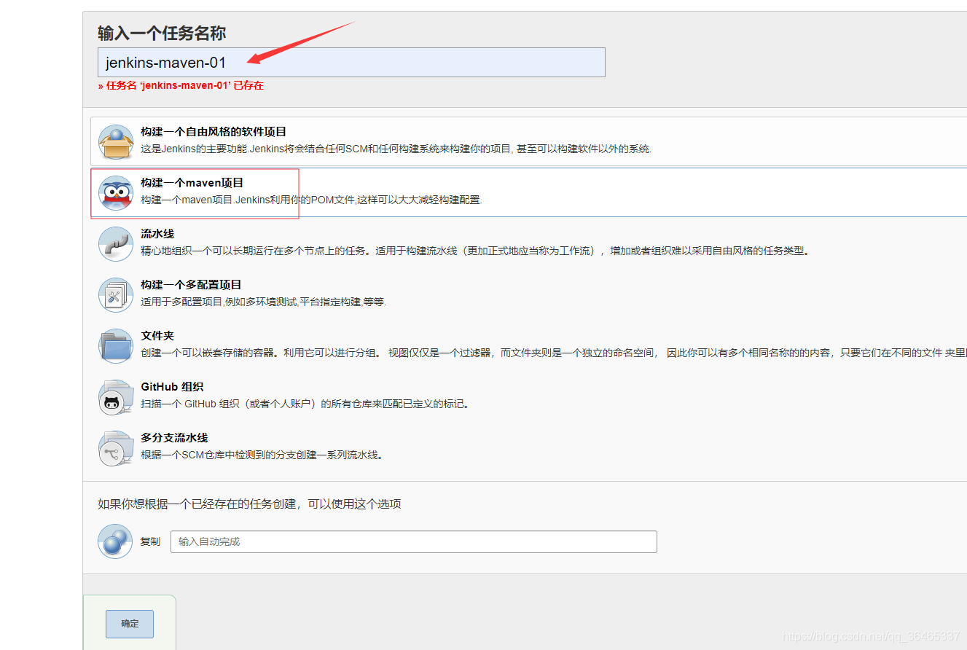Click the error text 任务名 已存在

(181, 85)
